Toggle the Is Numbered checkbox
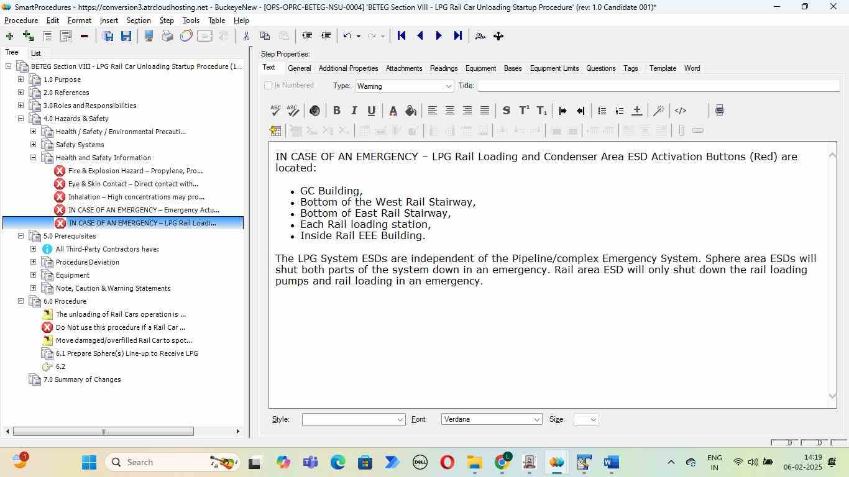 tap(268, 85)
